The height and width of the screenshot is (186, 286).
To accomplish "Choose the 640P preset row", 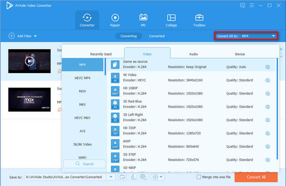I will coord(192,144).
